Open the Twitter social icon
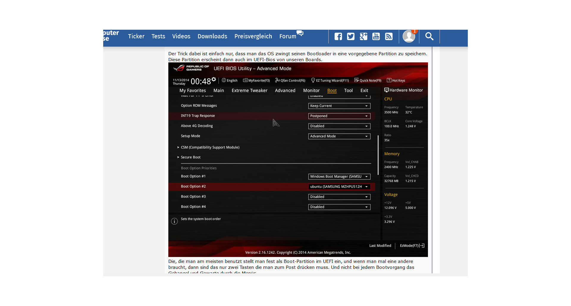Image resolution: width=571 pixels, height=306 pixels. [351, 36]
